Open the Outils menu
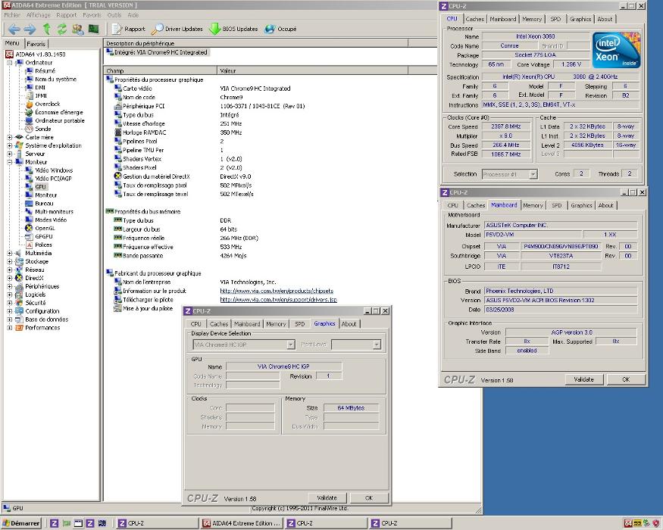 (x=114, y=15)
